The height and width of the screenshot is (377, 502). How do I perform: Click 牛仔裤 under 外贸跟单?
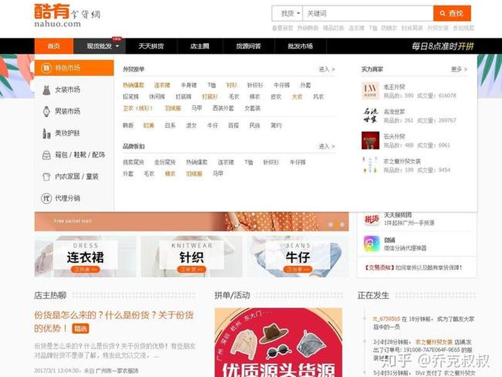click(282, 85)
